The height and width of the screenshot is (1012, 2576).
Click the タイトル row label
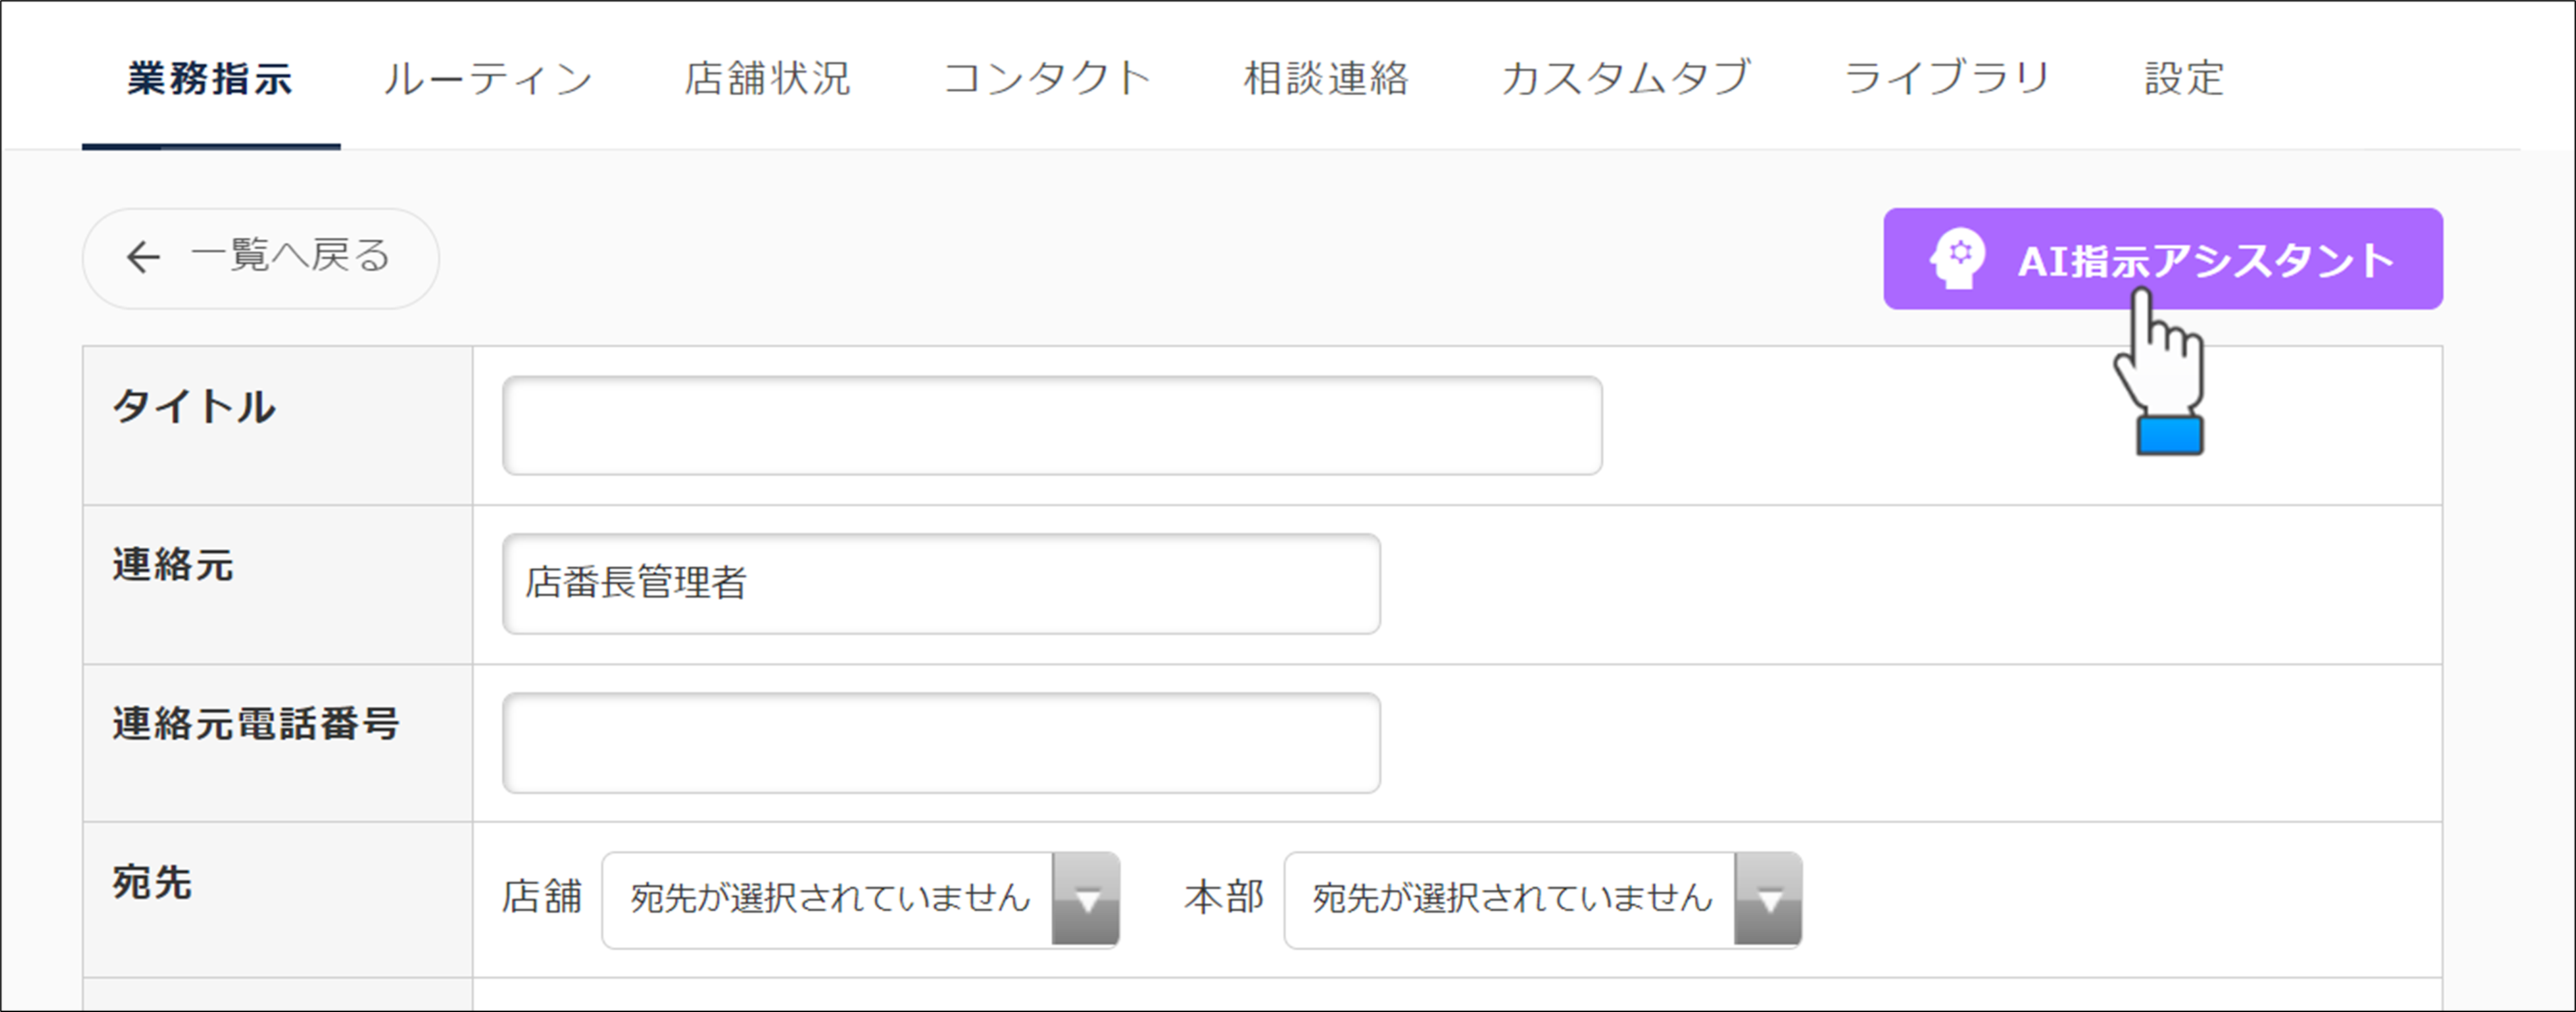point(194,407)
